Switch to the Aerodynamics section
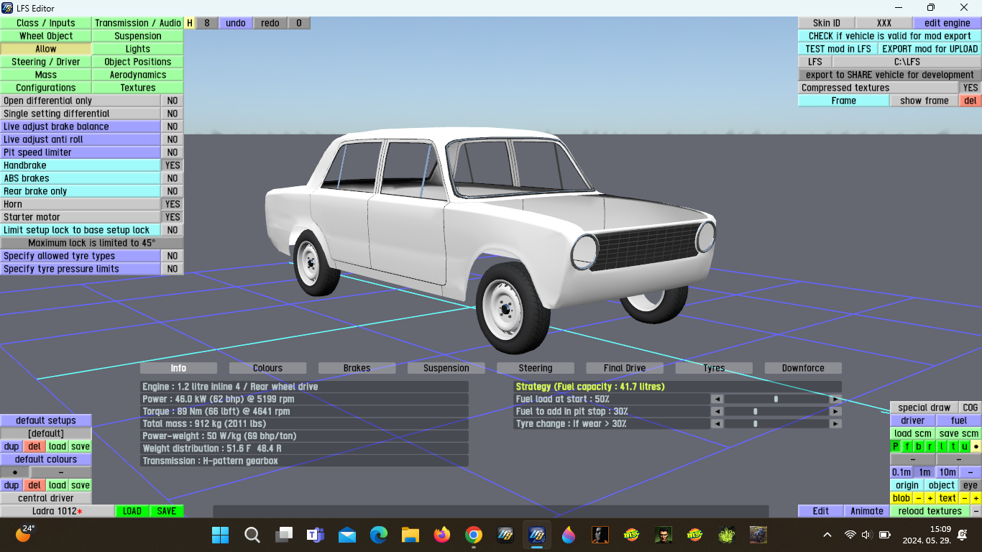982x552 pixels. point(138,75)
